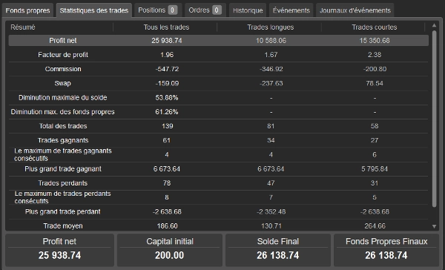Click the vertical scrollbar thumb of the statistics table
The width and height of the screenshot is (445, 270).
[x=434, y=119]
